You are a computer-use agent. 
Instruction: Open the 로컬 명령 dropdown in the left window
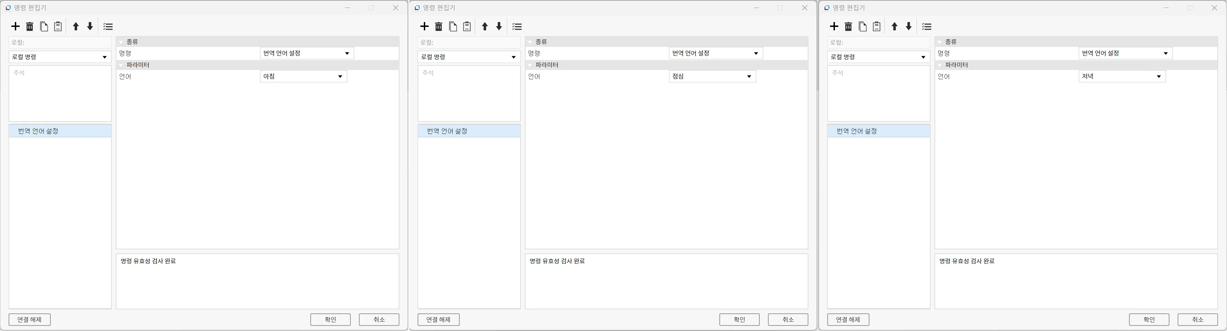pyautogui.click(x=60, y=57)
